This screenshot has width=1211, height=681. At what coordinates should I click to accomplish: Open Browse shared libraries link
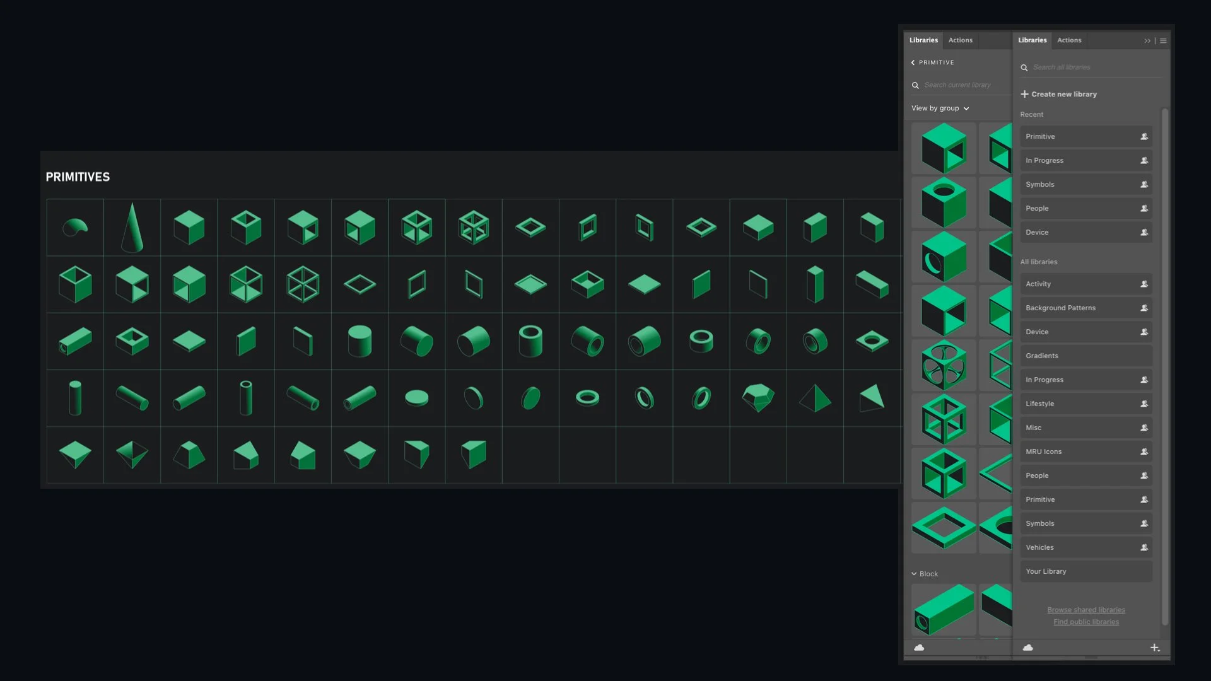(1085, 610)
